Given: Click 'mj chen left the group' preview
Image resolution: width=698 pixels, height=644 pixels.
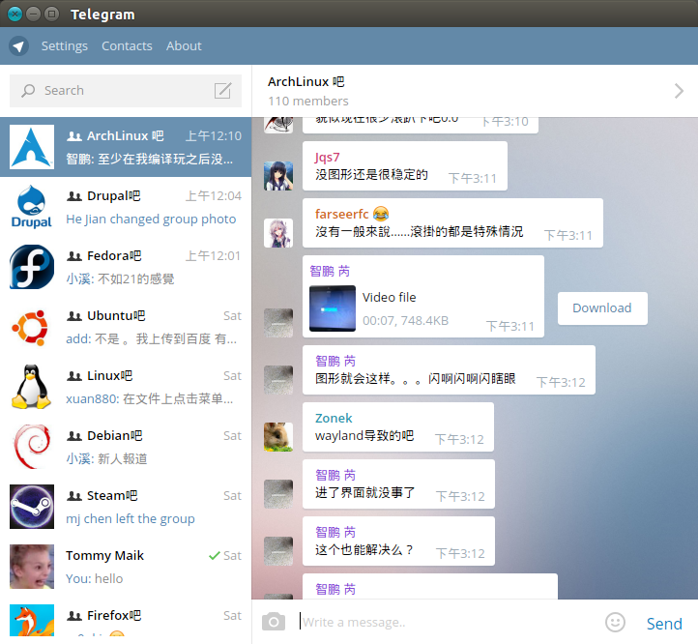Looking at the screenshot, I should (131, 519).
